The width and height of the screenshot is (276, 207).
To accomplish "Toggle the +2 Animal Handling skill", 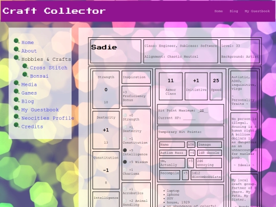I will point(125,200).
